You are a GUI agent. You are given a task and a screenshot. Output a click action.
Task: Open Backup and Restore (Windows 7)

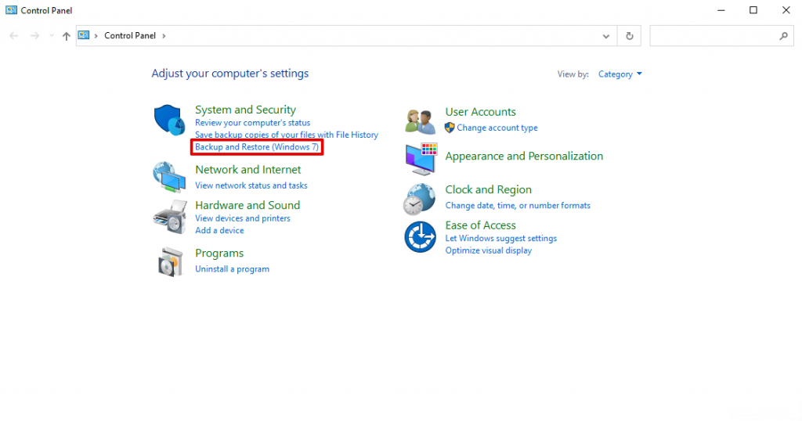pyautogui.click(x=257, y=147)
